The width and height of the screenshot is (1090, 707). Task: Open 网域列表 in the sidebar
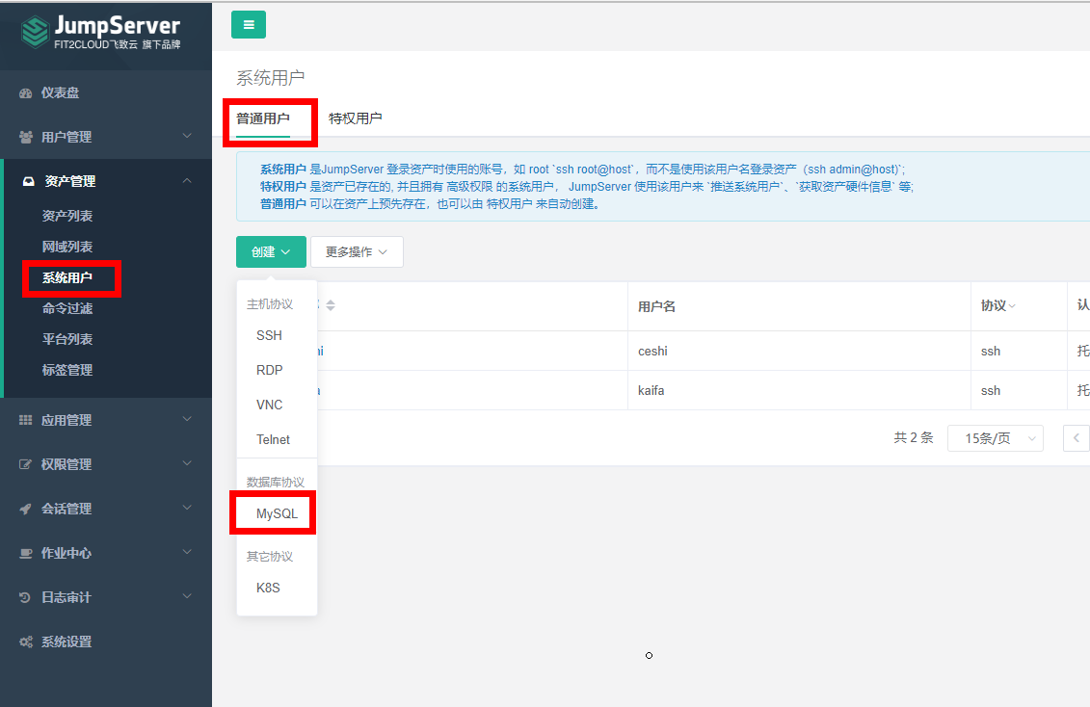coord(67,247)
